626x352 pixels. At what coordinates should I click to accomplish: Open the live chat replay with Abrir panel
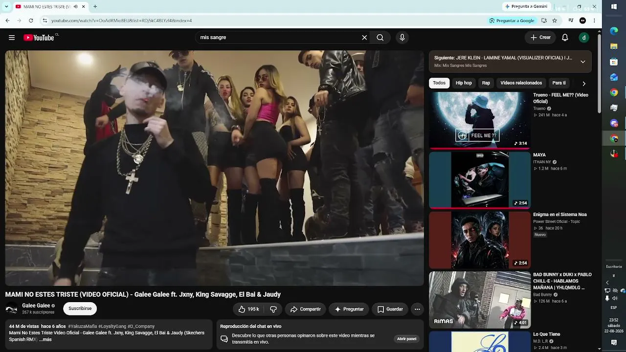406,339
